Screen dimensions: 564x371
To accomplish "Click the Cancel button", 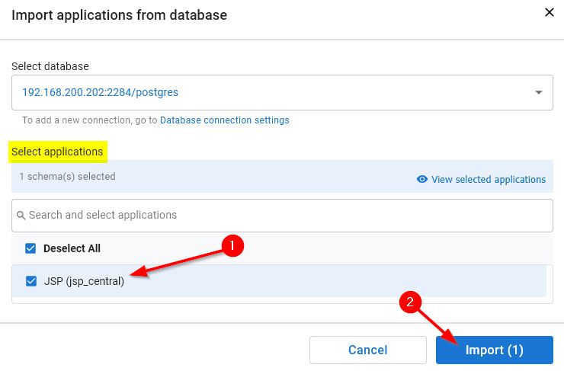I will [x=367, y=350].
